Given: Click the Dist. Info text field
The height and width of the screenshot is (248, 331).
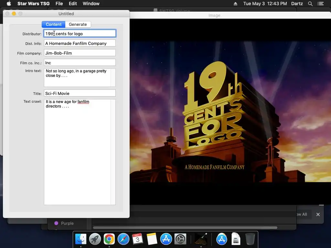Looking at the screenshot, I should 80,43.
